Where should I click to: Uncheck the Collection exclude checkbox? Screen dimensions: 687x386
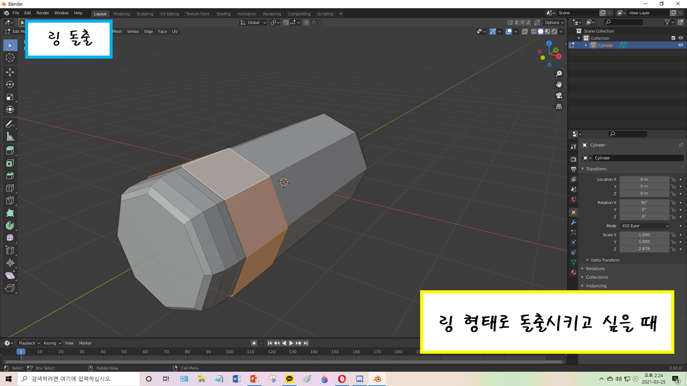coord(673,38)
